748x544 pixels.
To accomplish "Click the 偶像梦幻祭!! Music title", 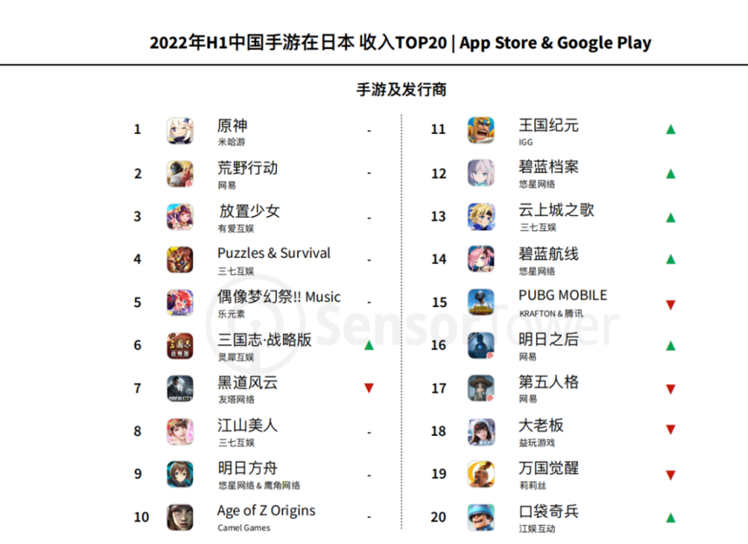I will pyautogui.click(x=279, y=297).
